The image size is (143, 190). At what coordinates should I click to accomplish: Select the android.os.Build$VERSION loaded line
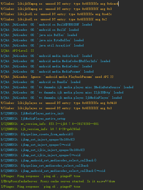(x=46, y=24)
